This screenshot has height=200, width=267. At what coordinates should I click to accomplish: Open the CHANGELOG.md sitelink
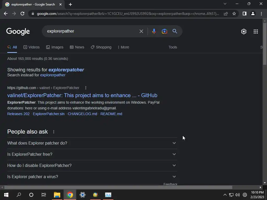click(82, 114)
